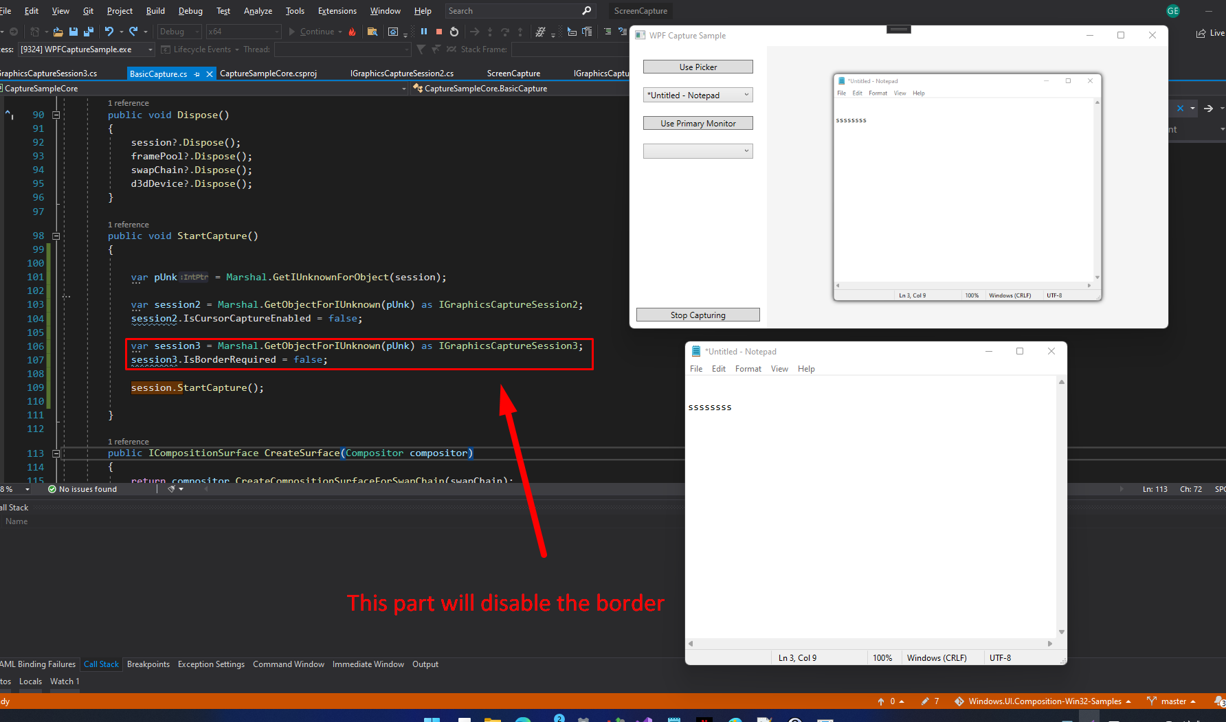Click the Windows.UI.Composition-Win32-Samples repository indicator
The image size is (1226, 722).
(x=1043, y=701)
